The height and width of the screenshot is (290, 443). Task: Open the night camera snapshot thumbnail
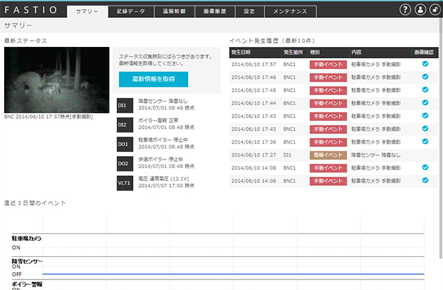coord(57,80)
